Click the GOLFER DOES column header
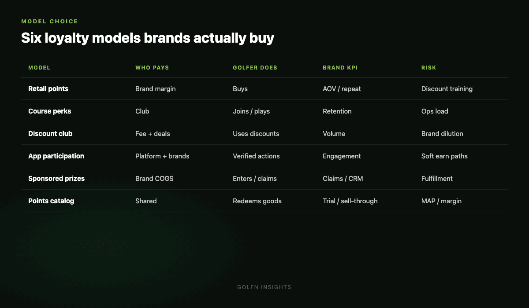The height and width of the screenshot is (308, 529). pos(255,68)
